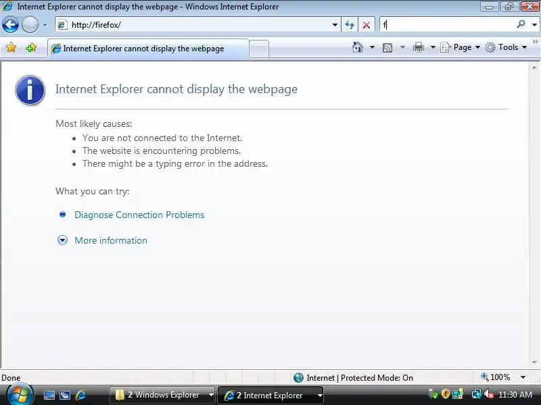Open the search provider options dropdown
The width and height of the screenshot is (541, 405).
(x=534, y=25)
